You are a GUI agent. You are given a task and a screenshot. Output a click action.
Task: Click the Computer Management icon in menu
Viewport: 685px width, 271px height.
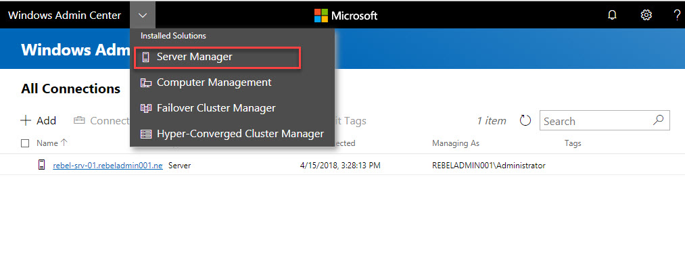click(x=146, y=82)
